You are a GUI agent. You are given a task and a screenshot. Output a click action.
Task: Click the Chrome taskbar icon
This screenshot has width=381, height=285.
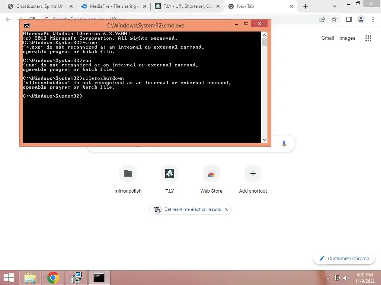point(53,278)
